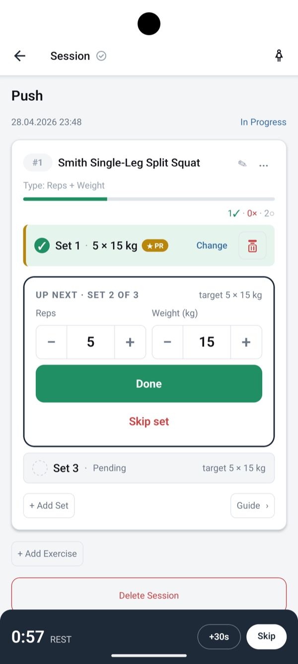This screenshot has width=298, height=664.
Task: Tap the session checkmark circle icon
Action: click(101, 56)
